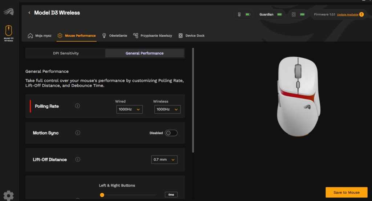The width and height of the screenshot is (372, 201).
Task: Switch to the Oświetlenie tab
Action: [115, 36]
